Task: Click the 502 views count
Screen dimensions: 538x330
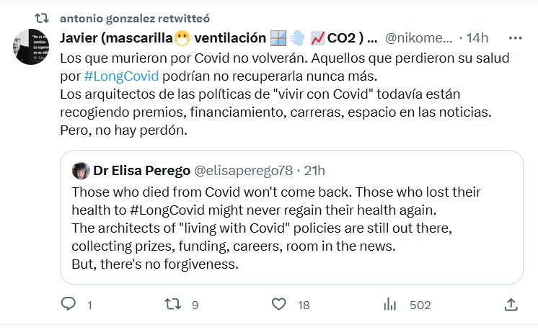Action: pos(420,305)
